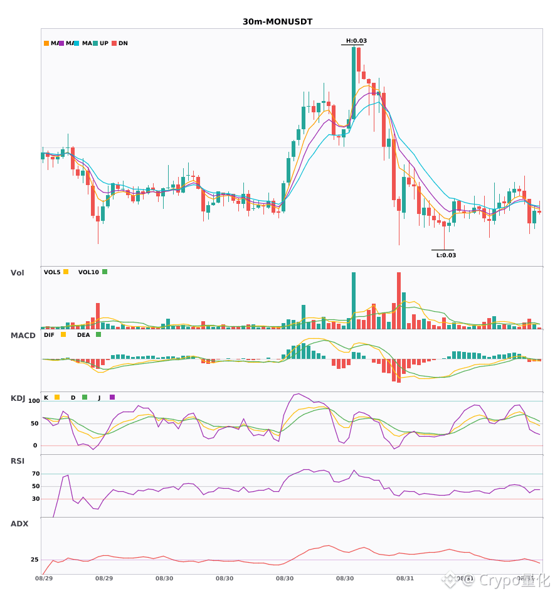The width and height of the screenshot is (555, 596).
Task: Click the tallest red volume bar
Action: click(399, 301)
